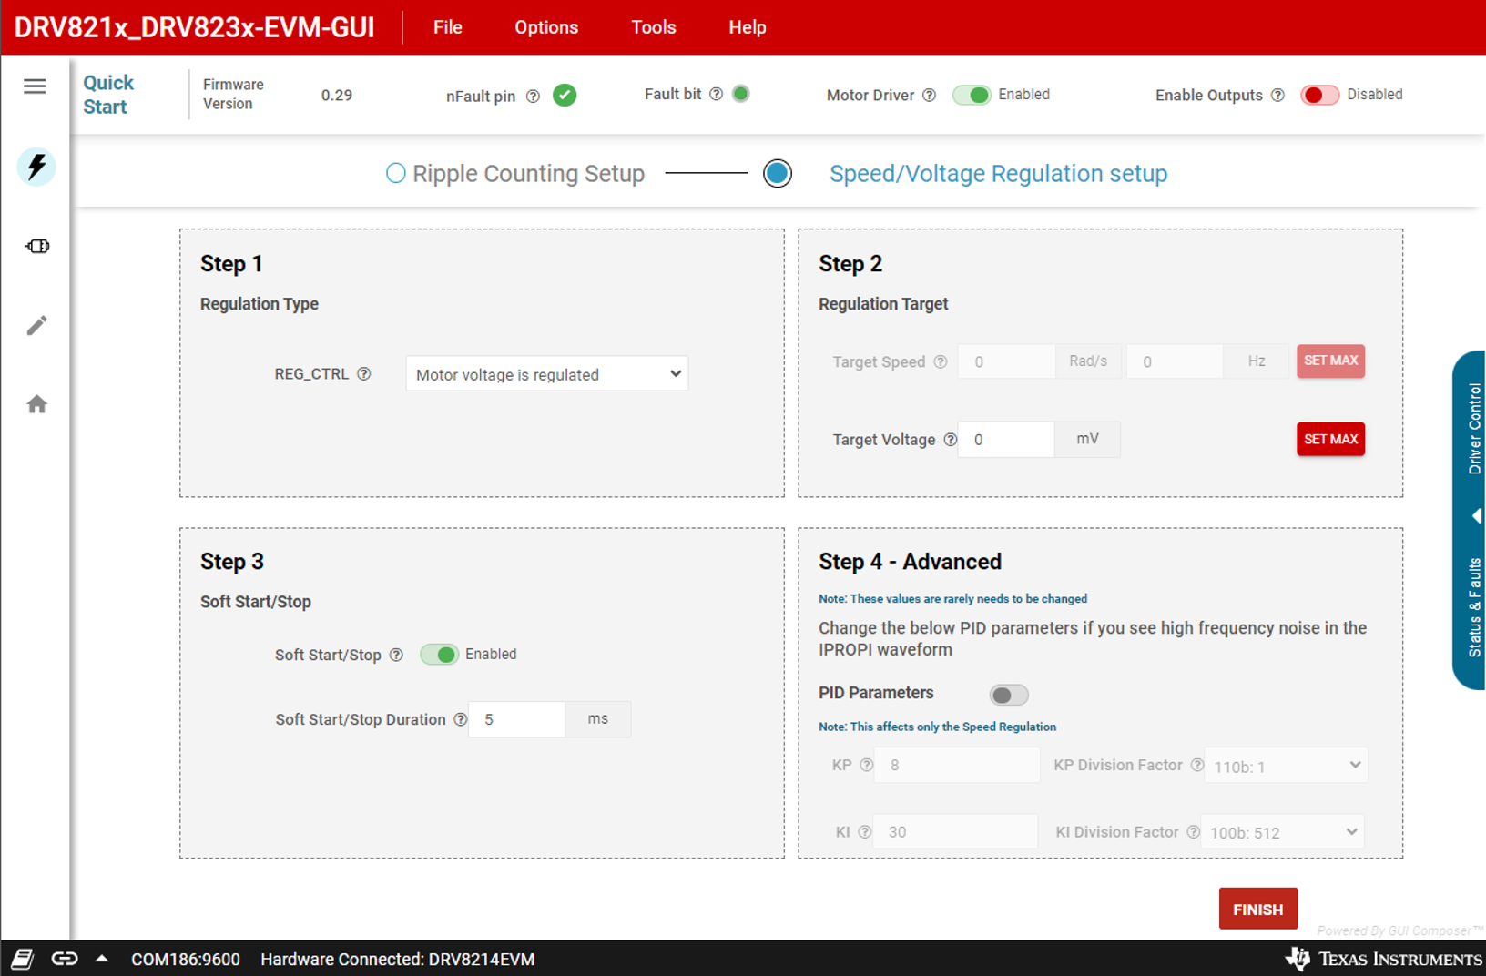Open the REG_CTRL regulation type dropdown
Screen dimensions: 1486x976
(x=546, y=374)
